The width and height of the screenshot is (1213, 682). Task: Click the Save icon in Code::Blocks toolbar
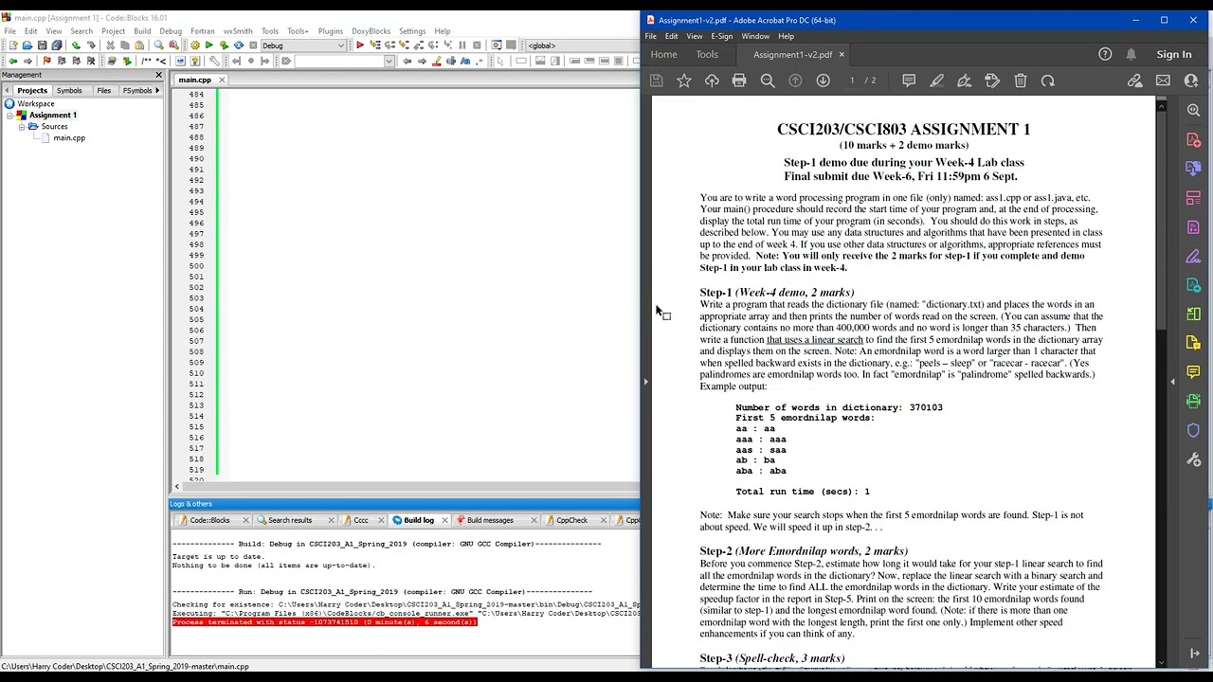coord(42,45)
